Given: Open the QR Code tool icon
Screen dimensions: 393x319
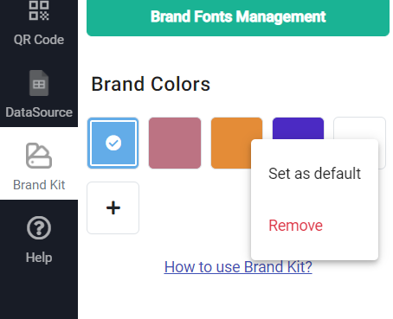Looking at the screenshot, I should click(39, 10).
